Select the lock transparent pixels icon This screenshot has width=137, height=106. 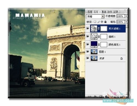coord(95,22)
